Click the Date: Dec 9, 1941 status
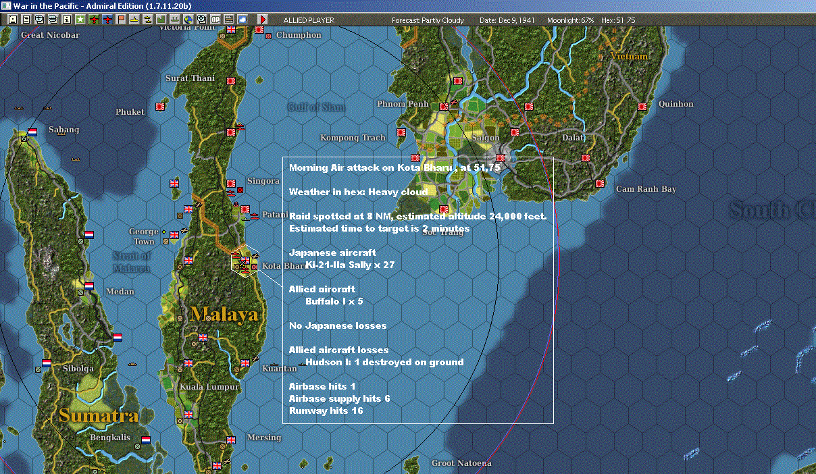Screen dimensions: 816x474 507,20
